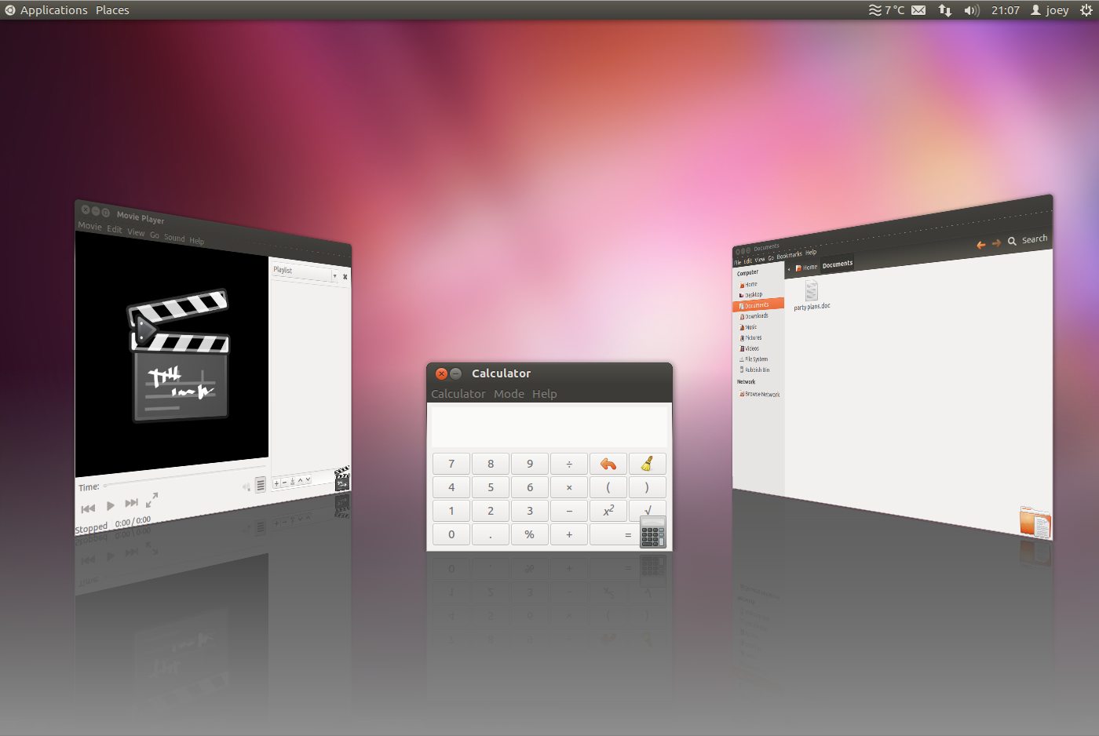Viewport: 1099px width, 736px height.
Task: Click the x² button on Calculator
Action: [608, 511]
